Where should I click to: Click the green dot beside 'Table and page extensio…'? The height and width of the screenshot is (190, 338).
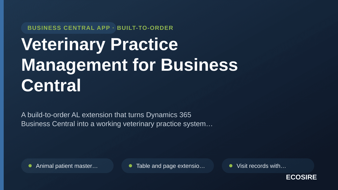[x=130, y=166]
